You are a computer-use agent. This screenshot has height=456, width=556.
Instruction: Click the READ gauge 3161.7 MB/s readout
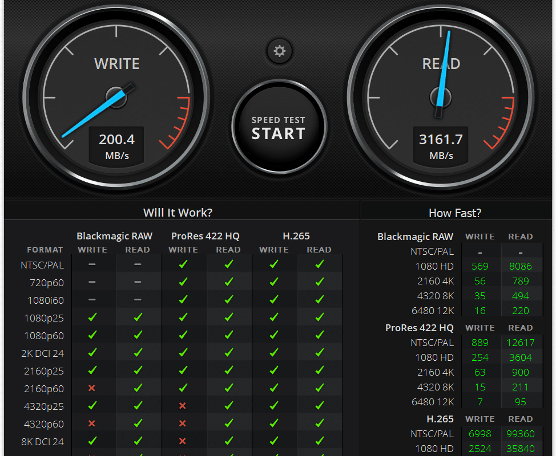441,146
